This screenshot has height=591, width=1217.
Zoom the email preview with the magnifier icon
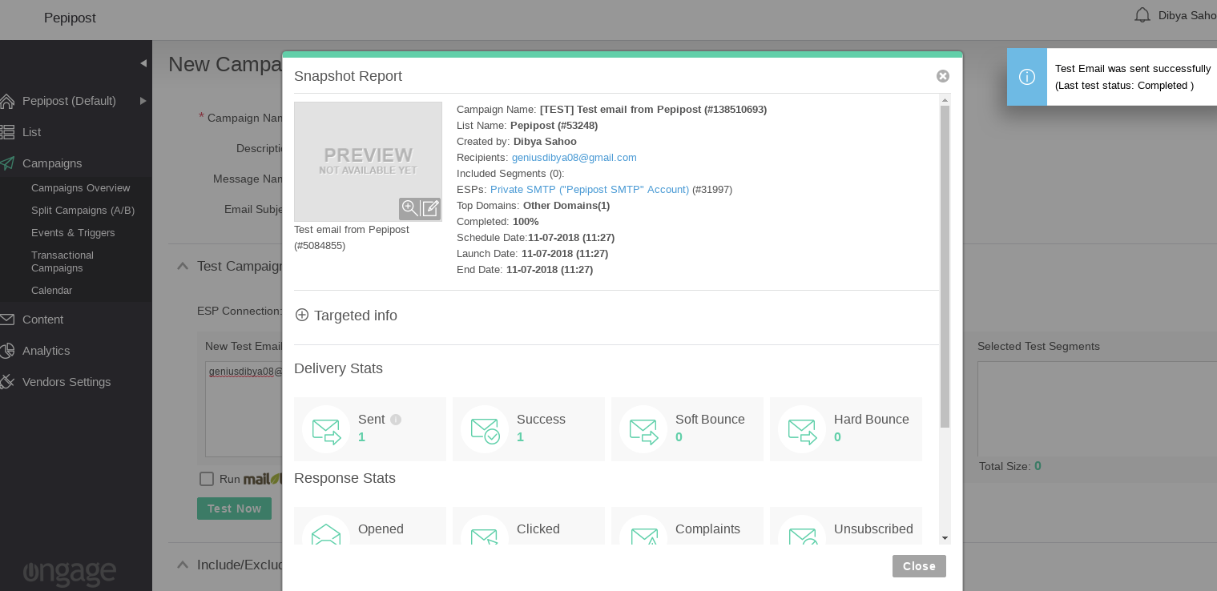pos(409,208)
